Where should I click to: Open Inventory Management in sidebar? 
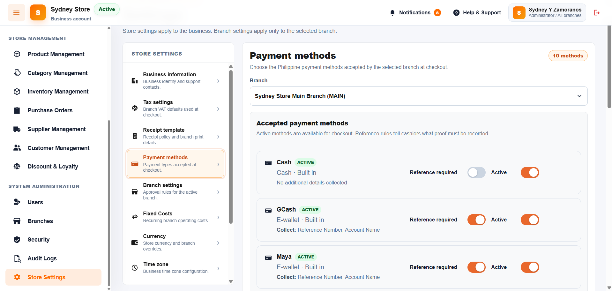[x=53, y=92]
